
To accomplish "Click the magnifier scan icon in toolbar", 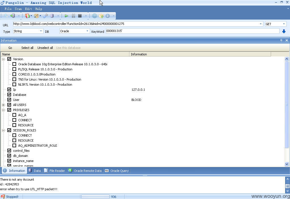I will coord(6,16).
